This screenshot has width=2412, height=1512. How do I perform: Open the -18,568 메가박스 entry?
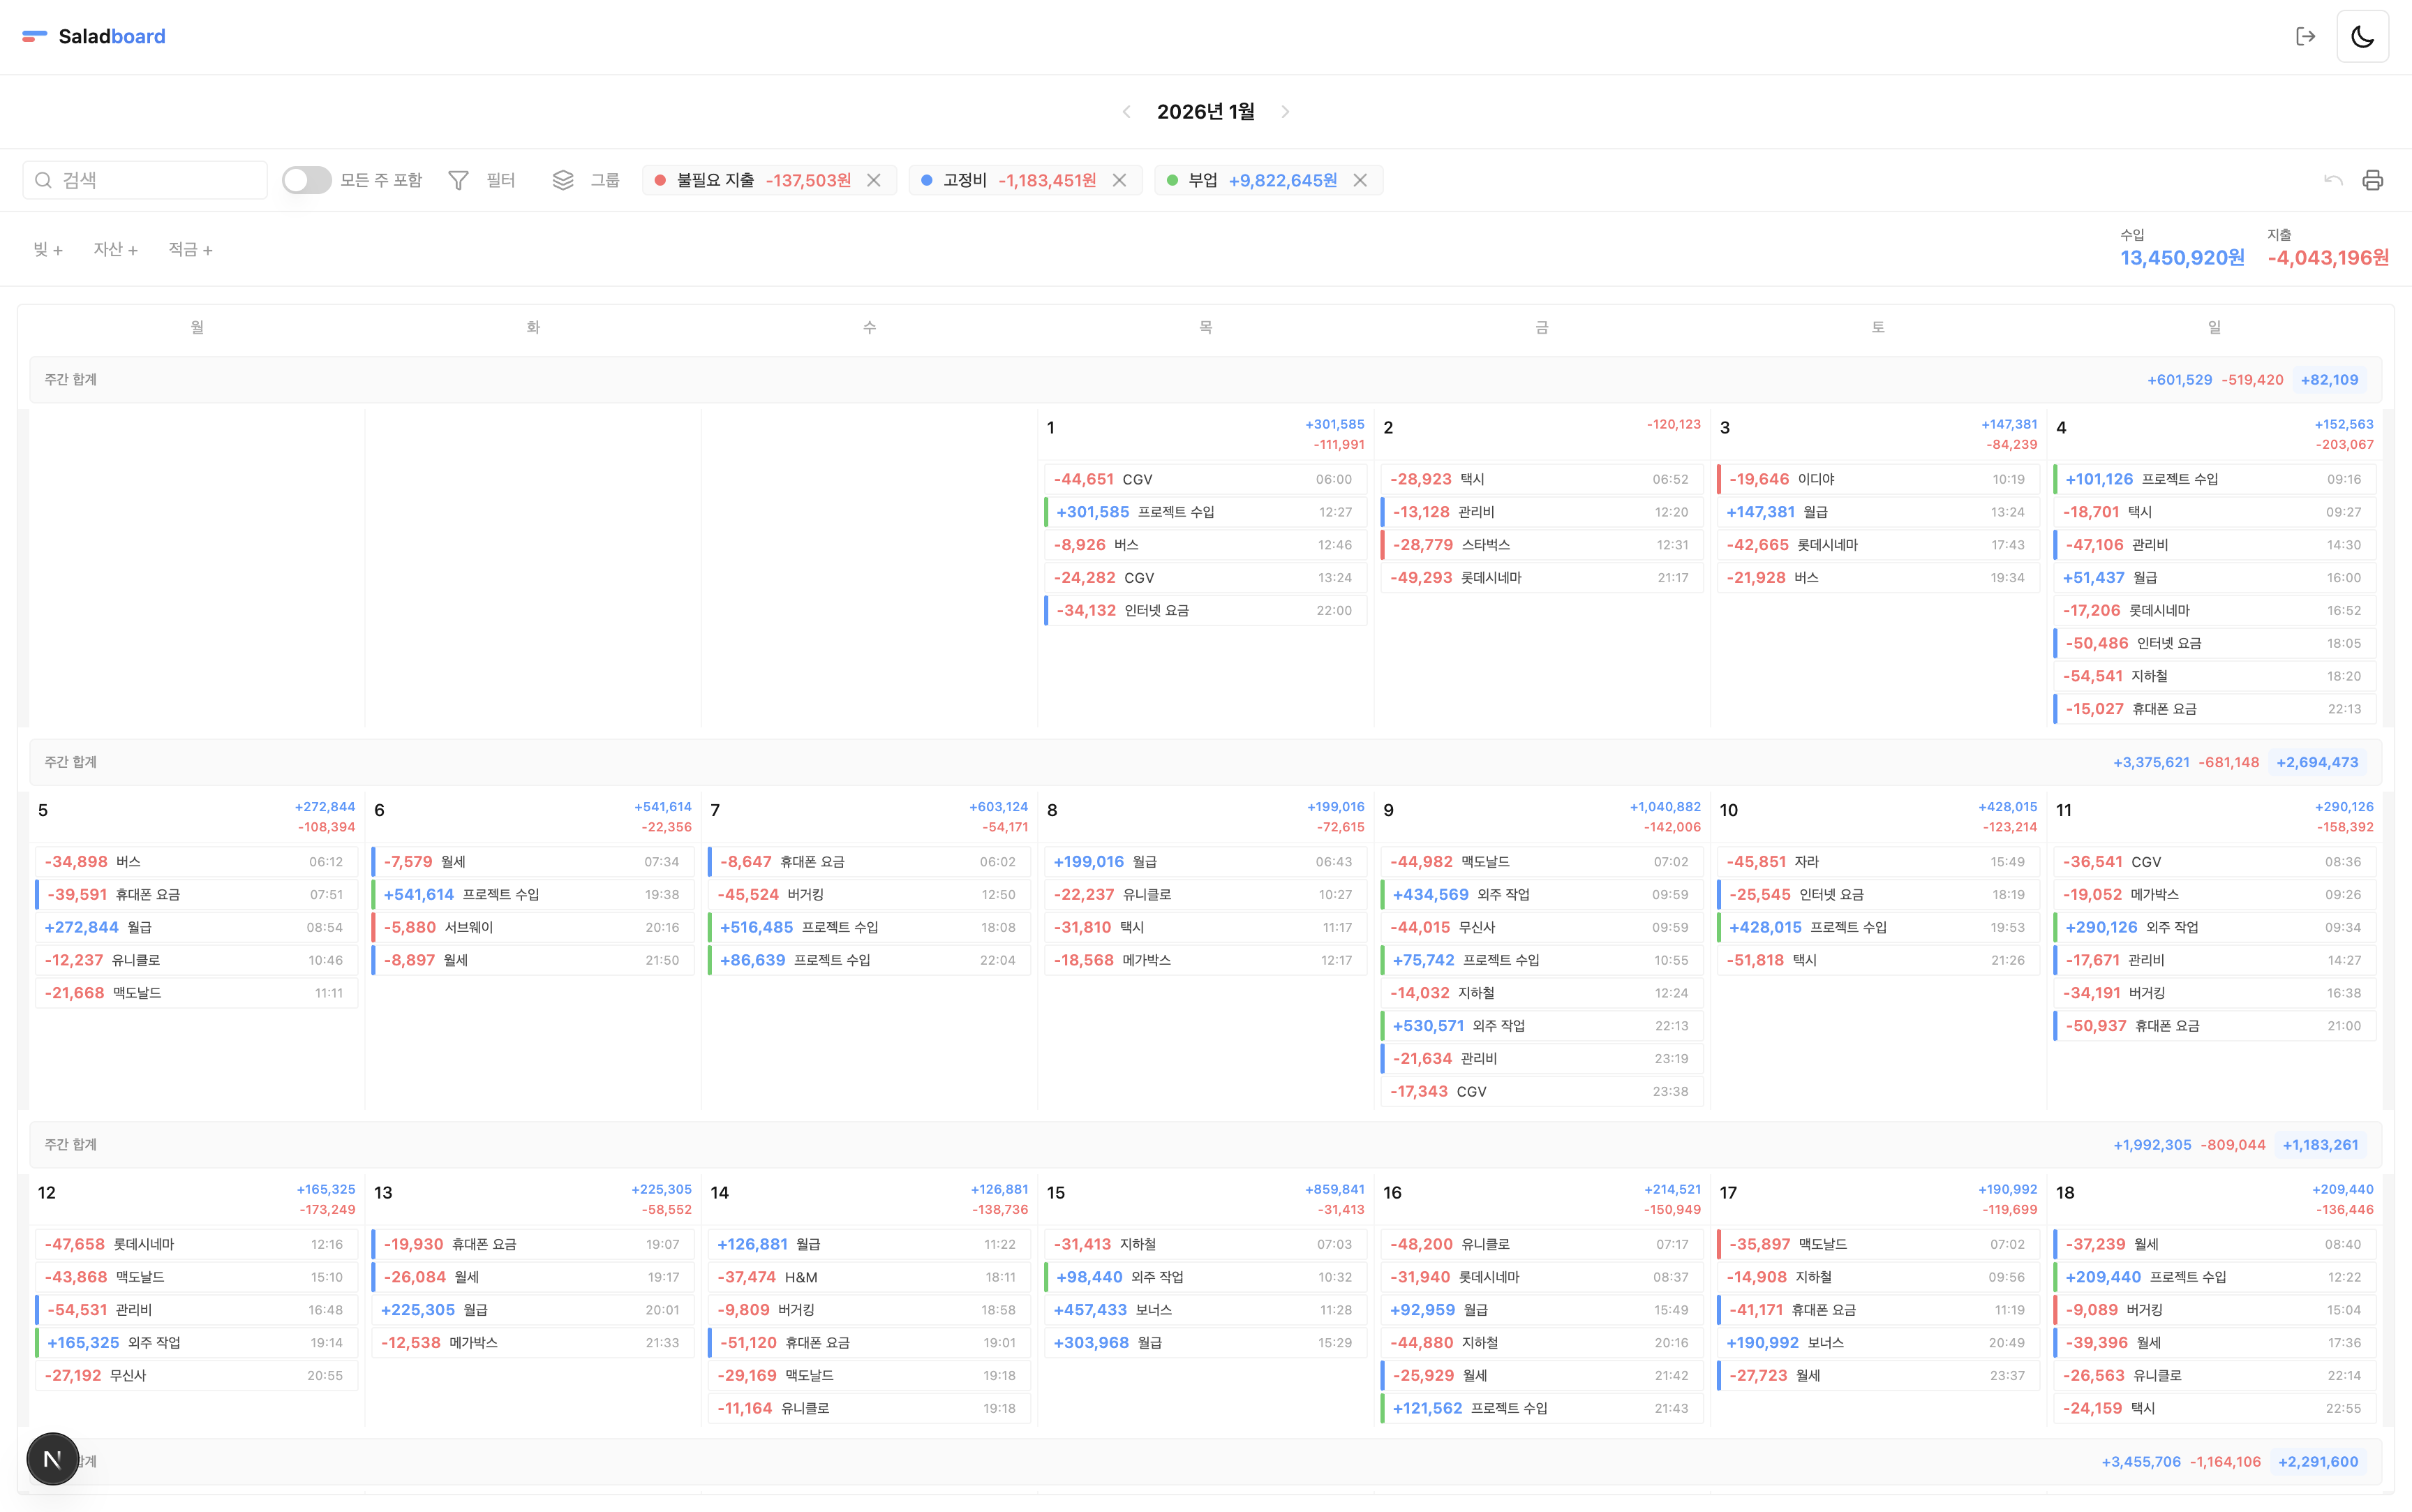tap(1205, 960)
